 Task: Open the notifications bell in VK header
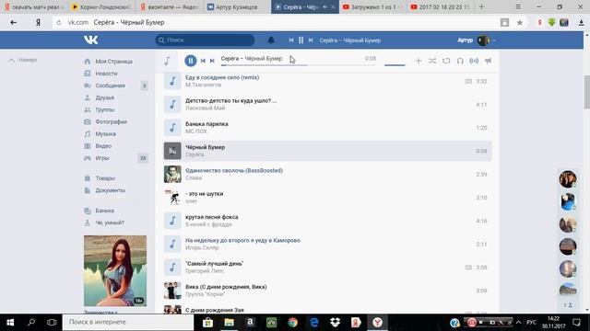point(271,40)
